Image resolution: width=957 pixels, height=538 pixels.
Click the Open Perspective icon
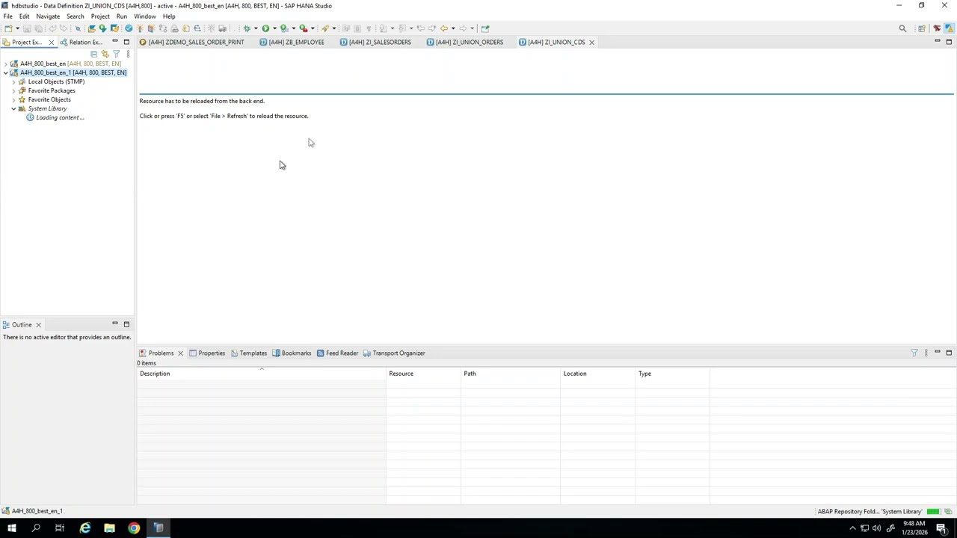pyautogui.click(x=922, y=28)
